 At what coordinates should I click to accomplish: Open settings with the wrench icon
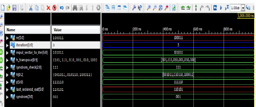pyautogui.click(x=134, y=7)
